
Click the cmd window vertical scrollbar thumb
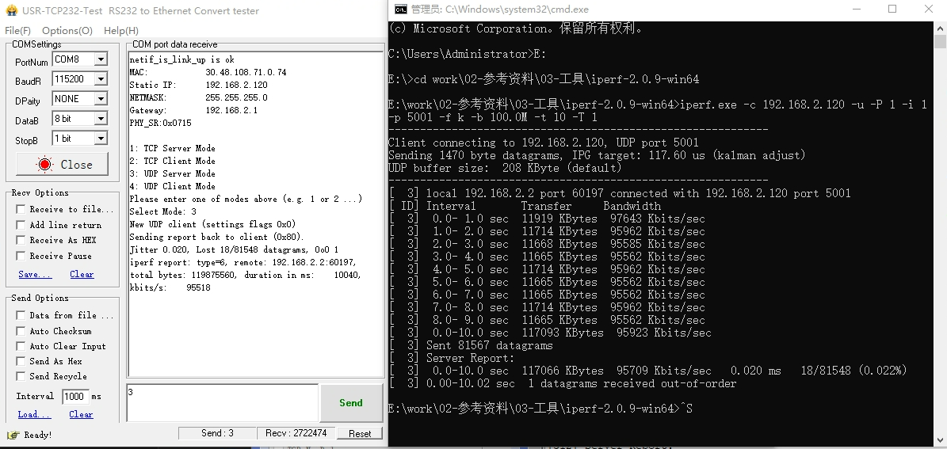[x=941, y=41]
